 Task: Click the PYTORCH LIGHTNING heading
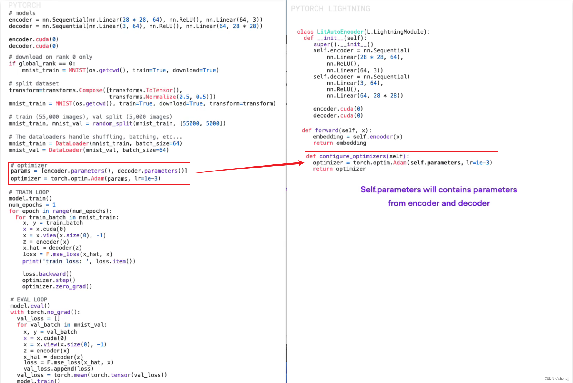(x=330, y=9)
